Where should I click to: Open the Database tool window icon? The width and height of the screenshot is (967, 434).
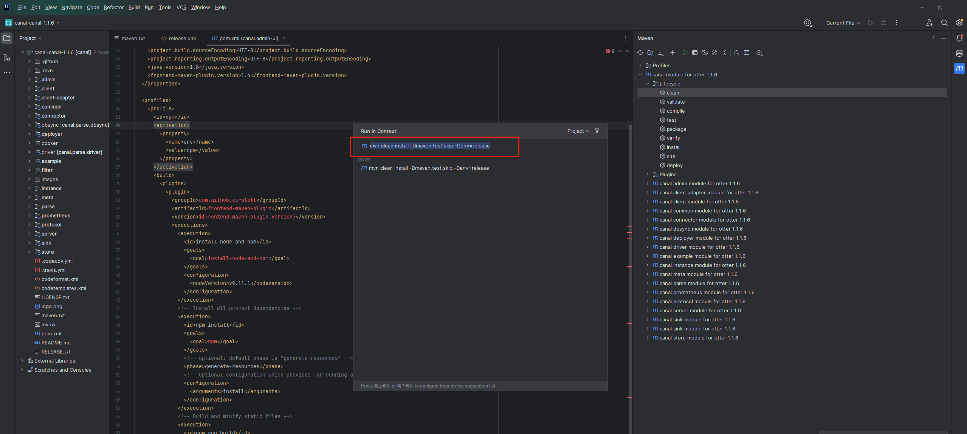coord(959,53)
